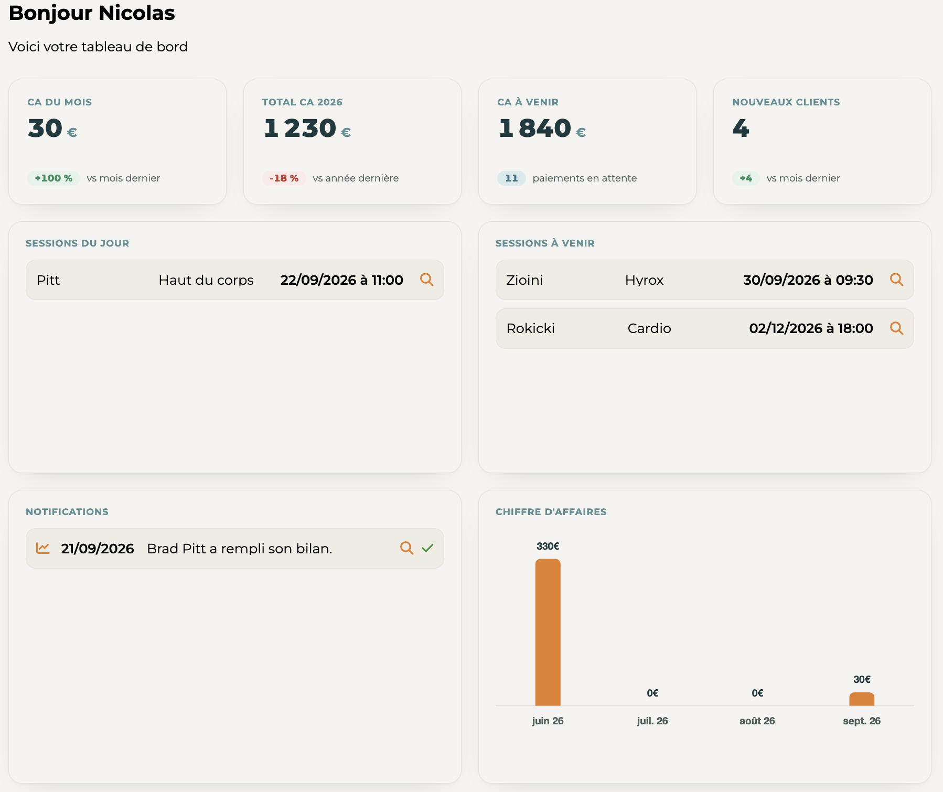Click the 330€ label above juin bar
Screen dimensions: 943x792
(548, 546)
